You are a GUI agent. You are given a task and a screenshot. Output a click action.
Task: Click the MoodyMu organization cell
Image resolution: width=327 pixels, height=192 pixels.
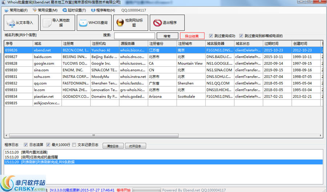[105, 77]
